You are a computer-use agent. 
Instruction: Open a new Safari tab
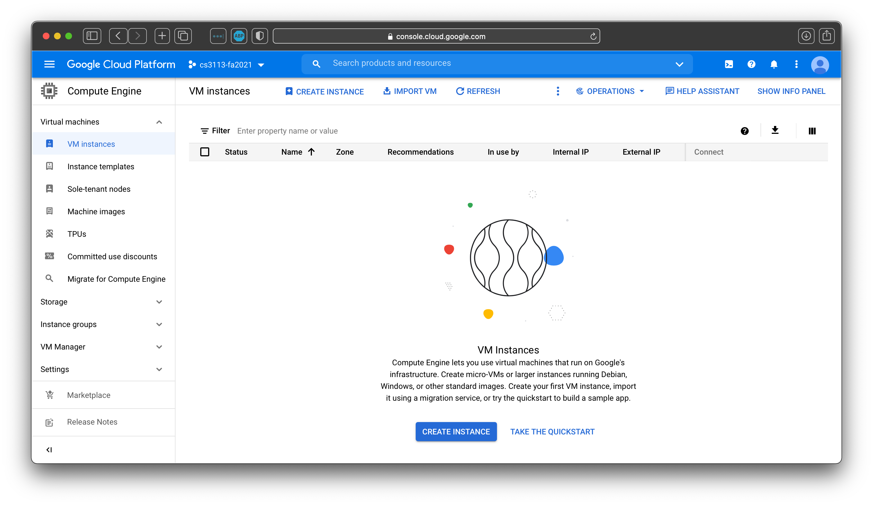click(x=162, y=36)
